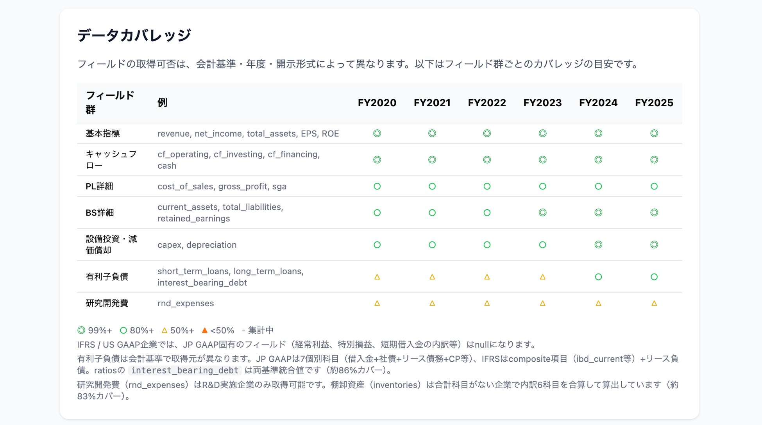Click the フィールド群 column header
The height and width of the screenshot is (425, 762).
click(110, 102)
